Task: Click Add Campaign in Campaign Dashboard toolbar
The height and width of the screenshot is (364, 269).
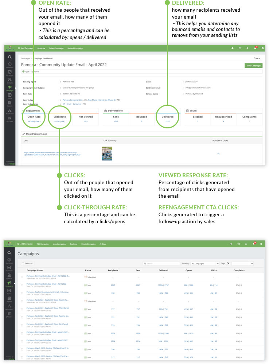Action: (26, 48)
